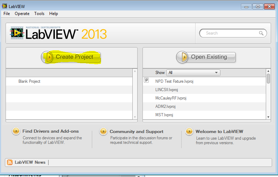Open the Tools menu

point(39,14)
